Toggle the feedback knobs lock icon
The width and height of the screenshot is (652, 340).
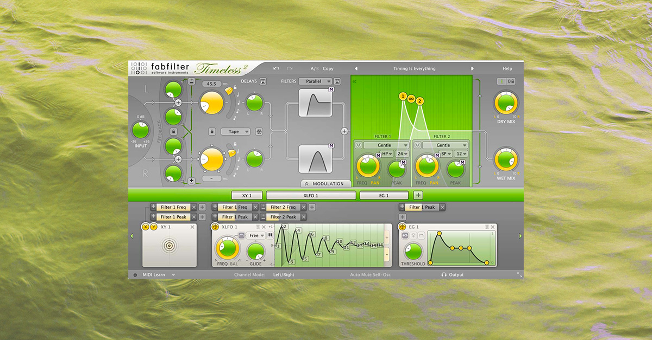pos(173,131)
